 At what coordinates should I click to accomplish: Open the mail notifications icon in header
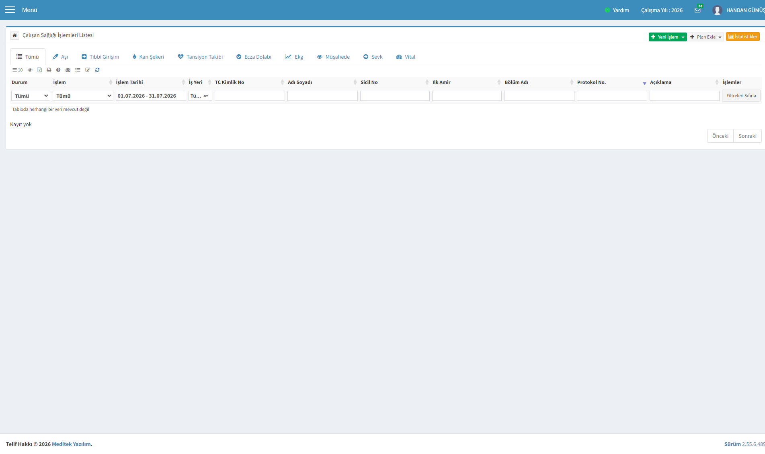coord(697,10)
